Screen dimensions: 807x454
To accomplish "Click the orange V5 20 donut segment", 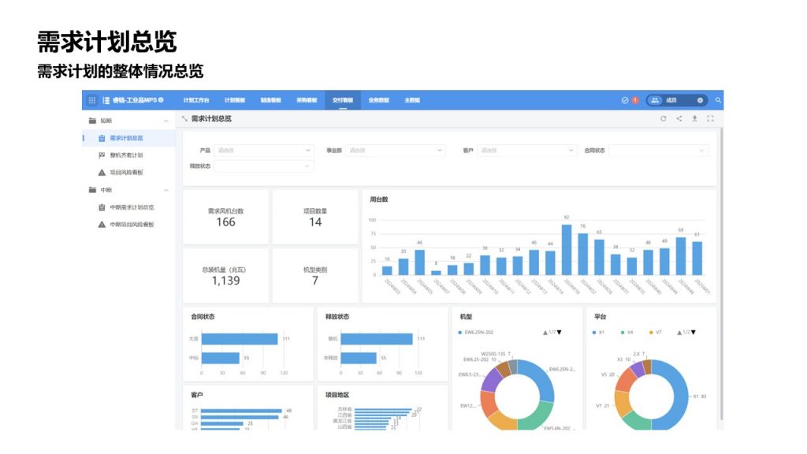I will tap(625, 381).
